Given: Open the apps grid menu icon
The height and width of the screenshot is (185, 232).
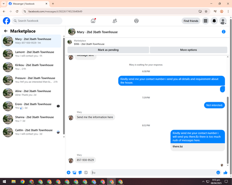Looking at the screenshot, I should pos(206,21).
